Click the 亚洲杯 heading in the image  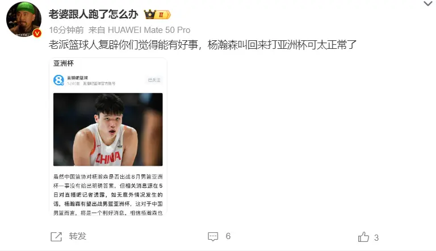64,64
